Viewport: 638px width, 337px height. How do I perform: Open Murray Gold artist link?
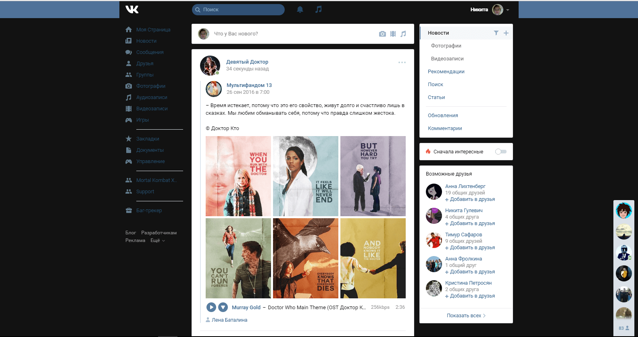coord(246,307)
